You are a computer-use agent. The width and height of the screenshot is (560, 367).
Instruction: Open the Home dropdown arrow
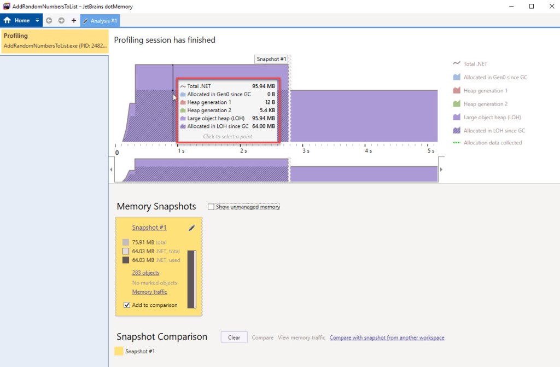pos(37,20)
